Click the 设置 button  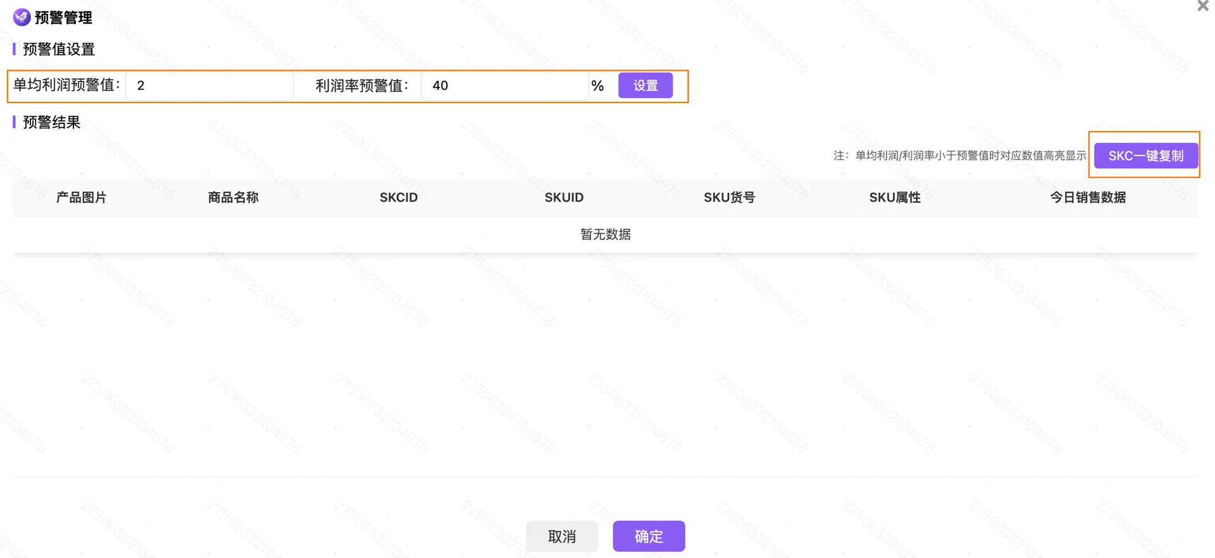645,85
